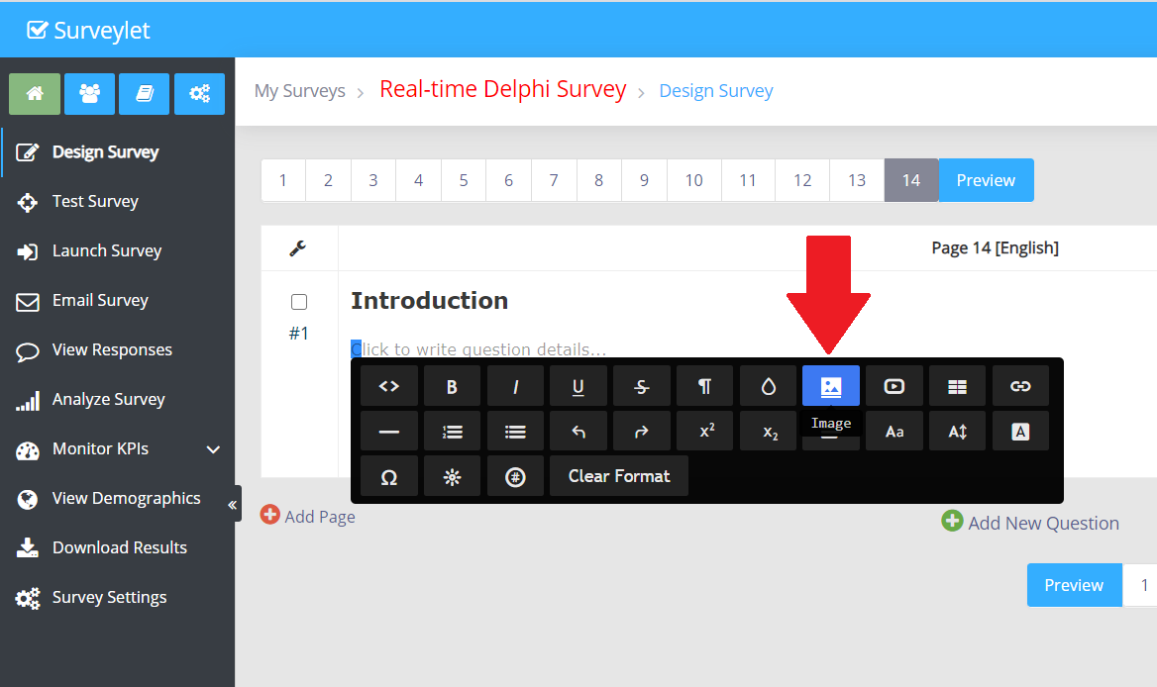Open the font family Aa option
Viewport: 1157px width, 687px height.
[x=894, y=432]
